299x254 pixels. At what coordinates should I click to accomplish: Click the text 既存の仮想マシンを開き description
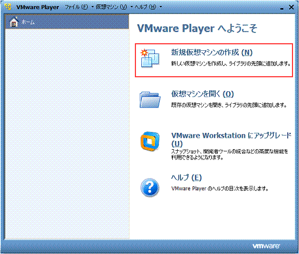click(229, 105)
